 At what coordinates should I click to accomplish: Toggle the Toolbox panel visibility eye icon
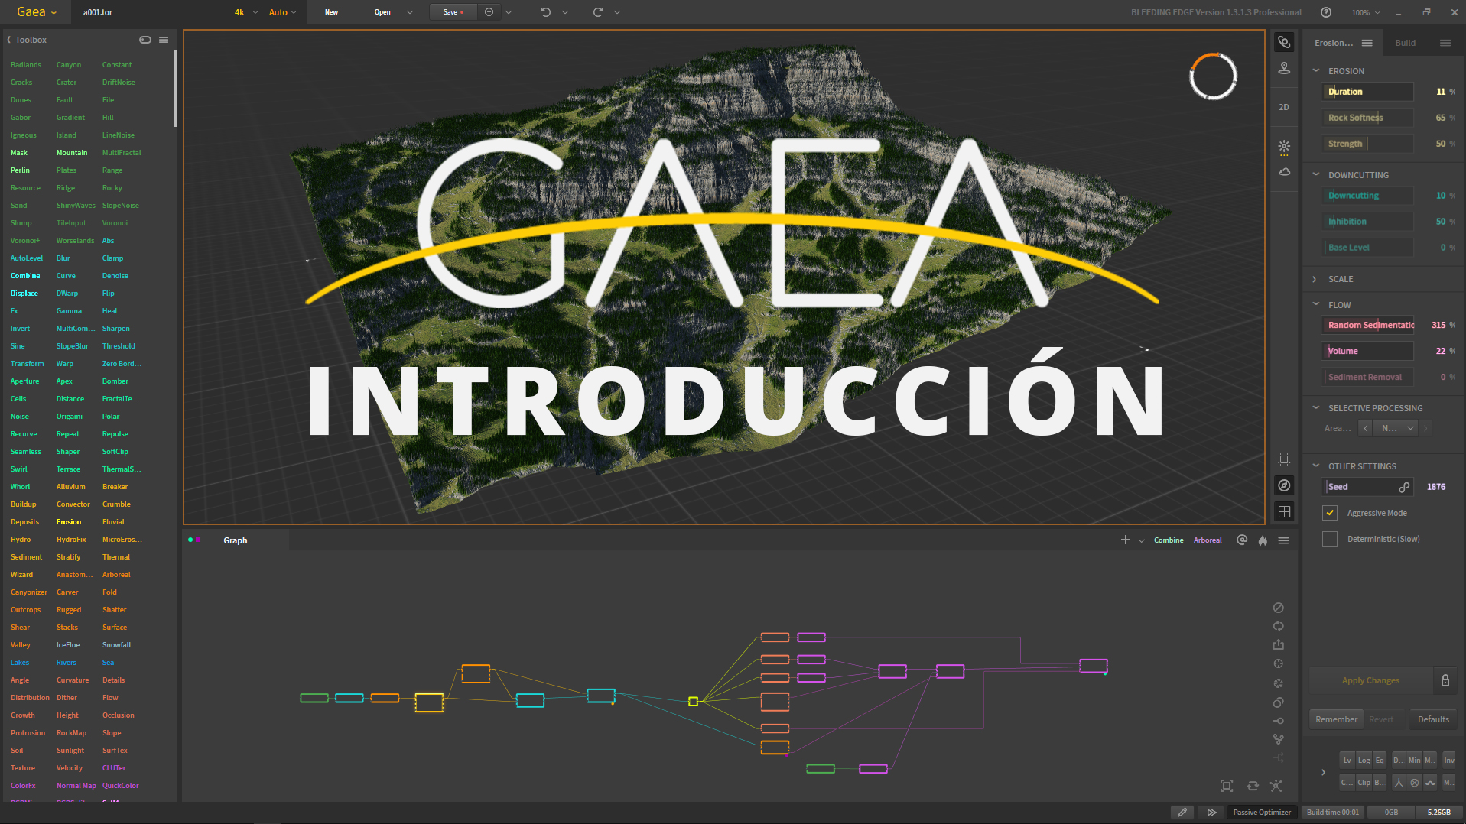pyautogui.click(x=145, y=39)
